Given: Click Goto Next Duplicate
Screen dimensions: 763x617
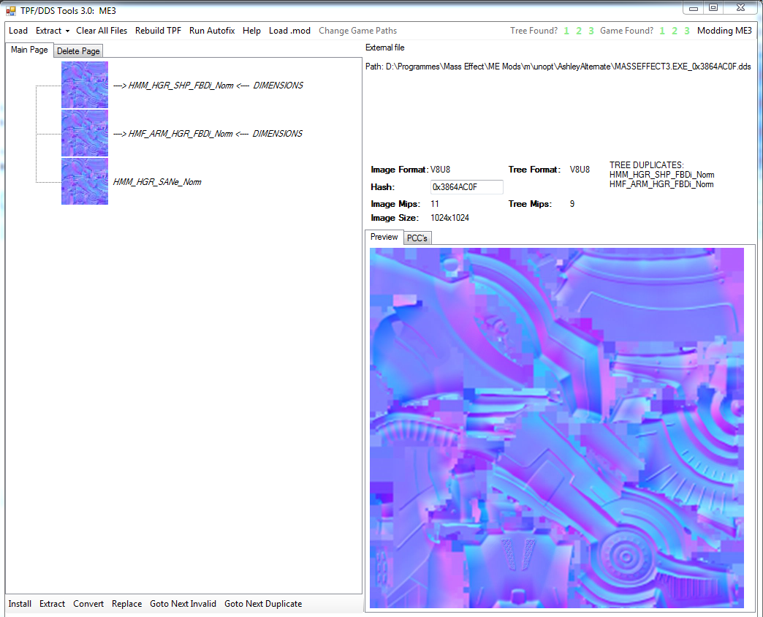Looking at the screenshot, I should tap(263, 603).
